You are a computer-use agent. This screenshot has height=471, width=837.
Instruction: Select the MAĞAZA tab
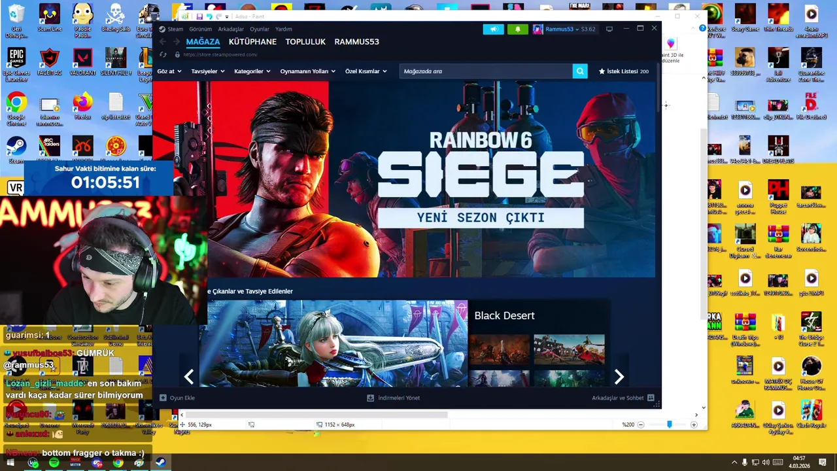[203, 42]
